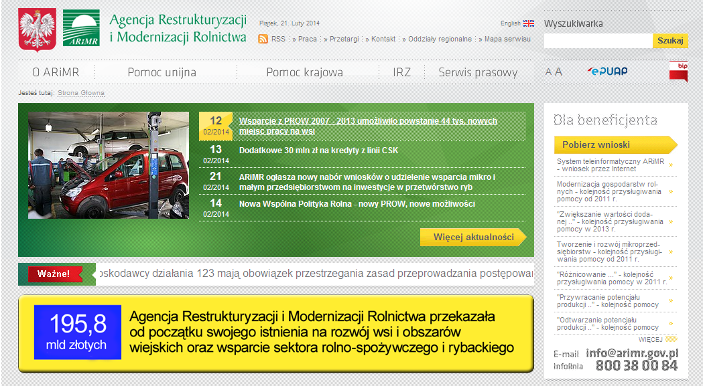Click the Polish eagle coat of arms emblem
The height and width of the screenshot is (386, 703).
point(38,29)
